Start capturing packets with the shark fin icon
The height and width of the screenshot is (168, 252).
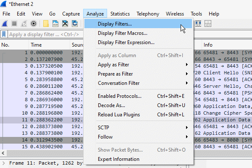(x=5, y=24)
